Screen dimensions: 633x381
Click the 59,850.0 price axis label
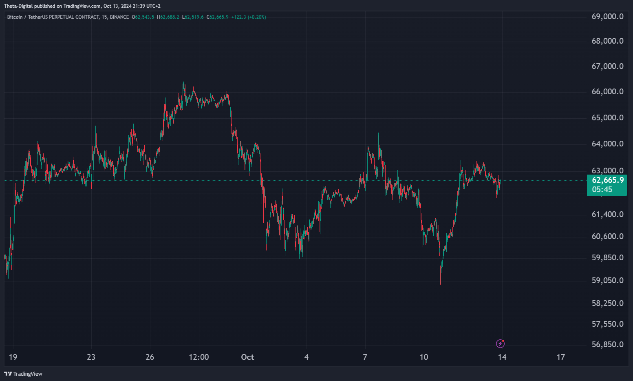tap(607, 257)
